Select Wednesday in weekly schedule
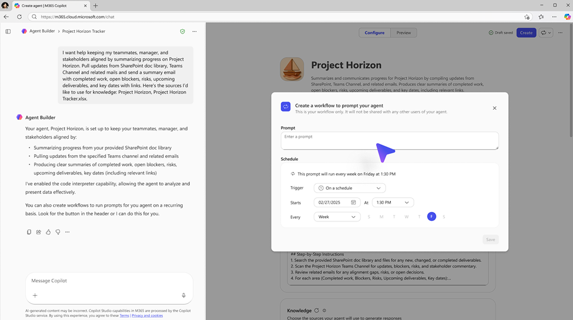The width and height of the screenshot is (573, 320). coord(406,217)
